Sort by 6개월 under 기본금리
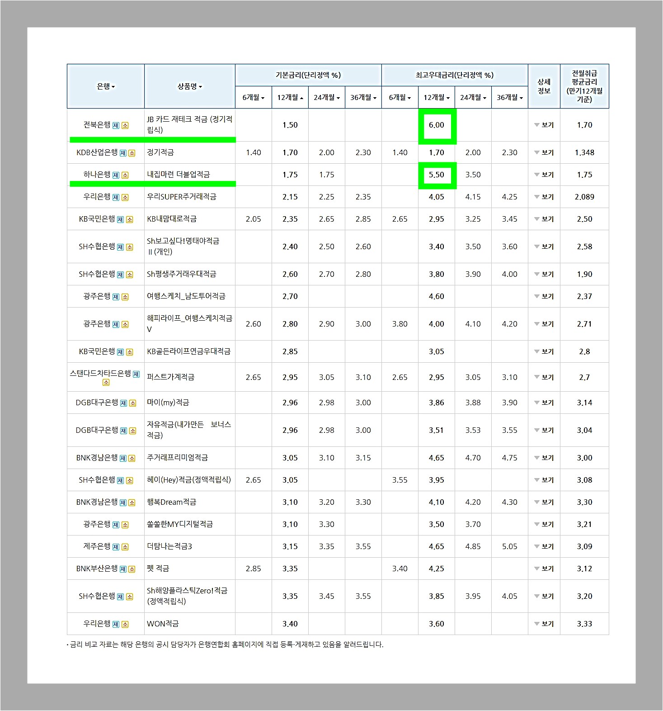This screenshot has height=711, width=663. (254, 98)
